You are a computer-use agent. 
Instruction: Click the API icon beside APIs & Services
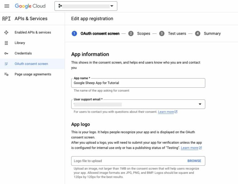[7, 19]
